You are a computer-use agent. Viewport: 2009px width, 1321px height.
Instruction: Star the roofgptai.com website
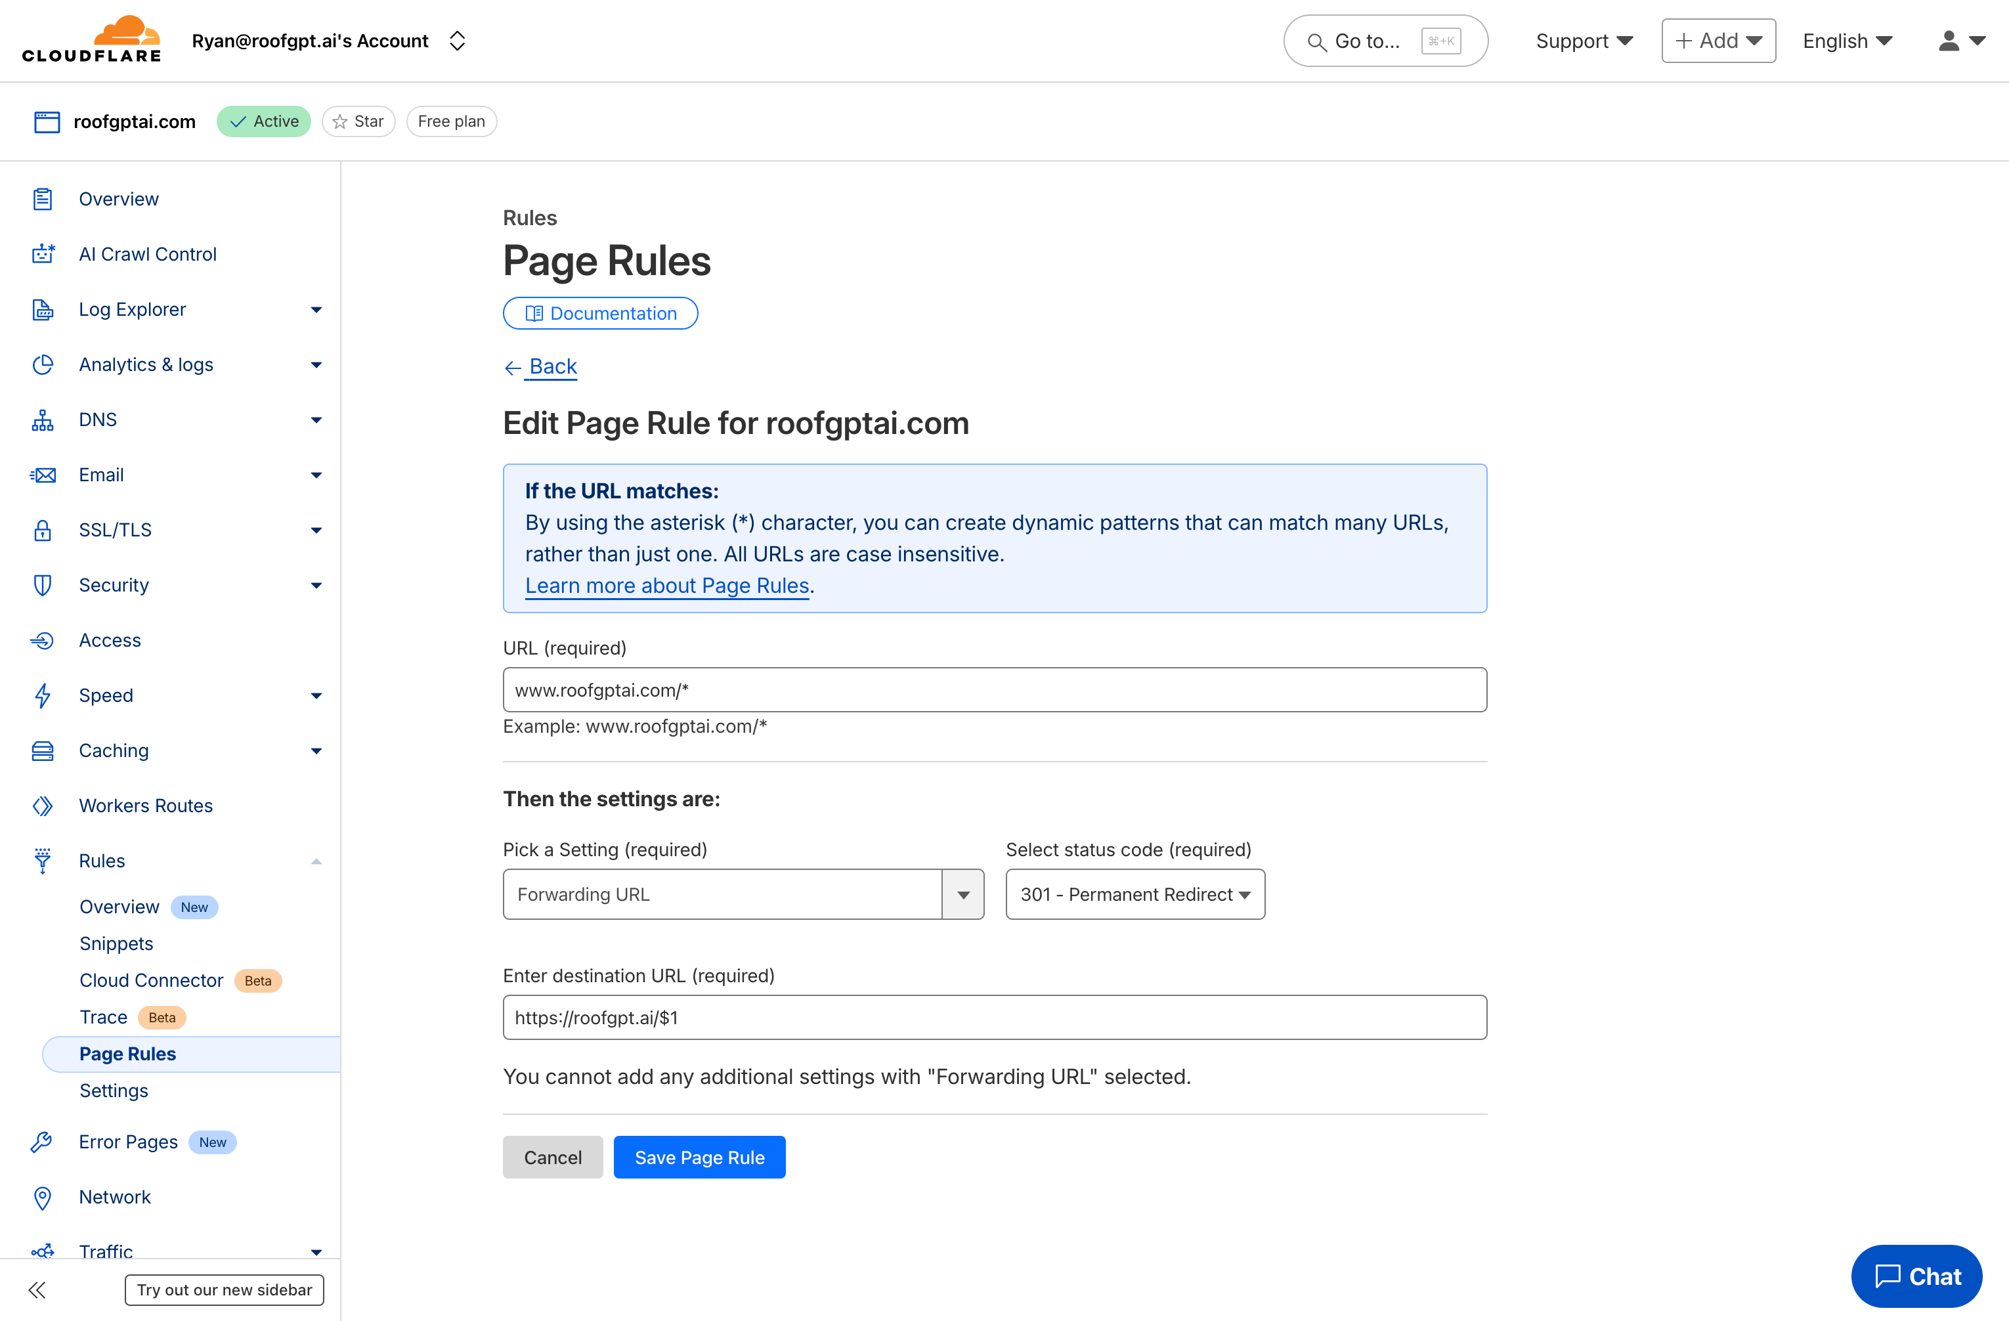point(358,121)
